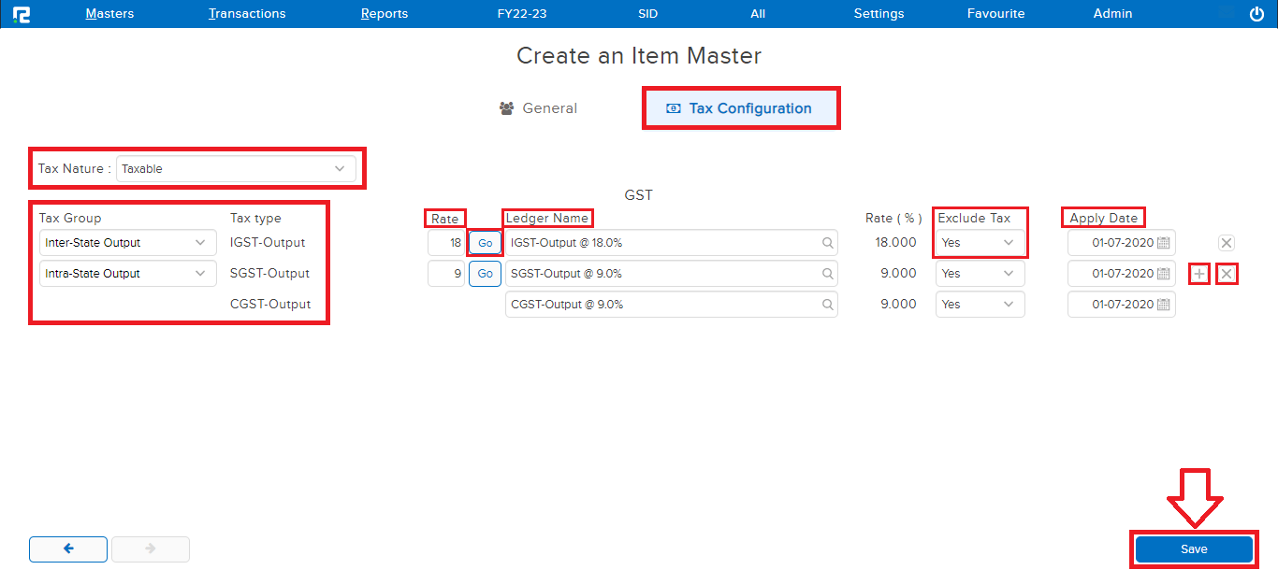Screen dimensions: 1278x584
Task: Switch to the General tab
Action: click(x=538, y=108)
